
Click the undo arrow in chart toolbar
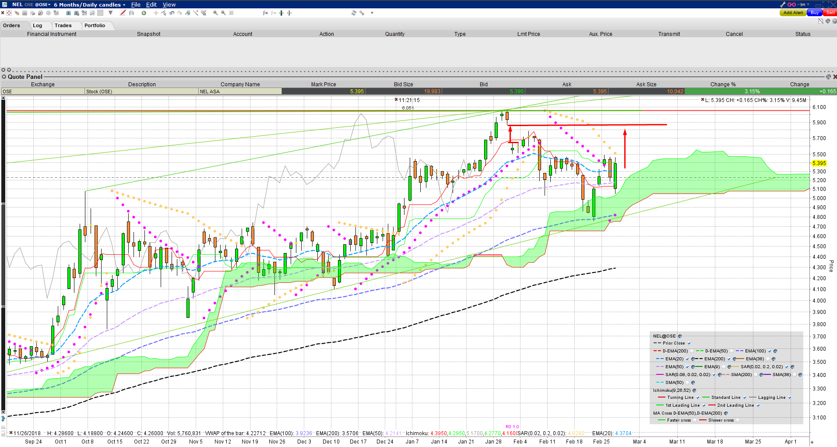click(172, 13)
